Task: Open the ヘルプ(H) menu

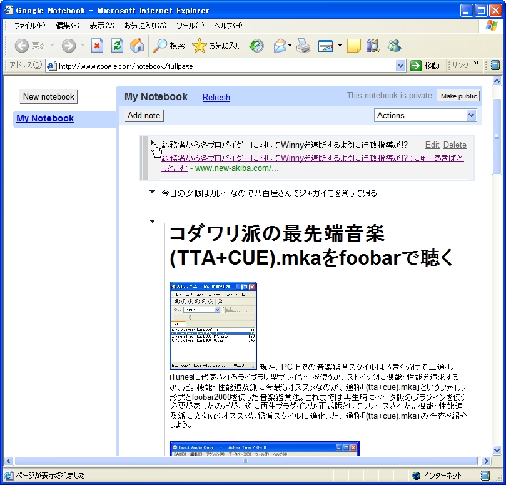Action: coord(228,26)
